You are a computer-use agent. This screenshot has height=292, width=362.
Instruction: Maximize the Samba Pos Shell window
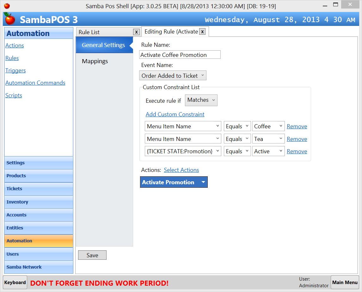point(336,5)
